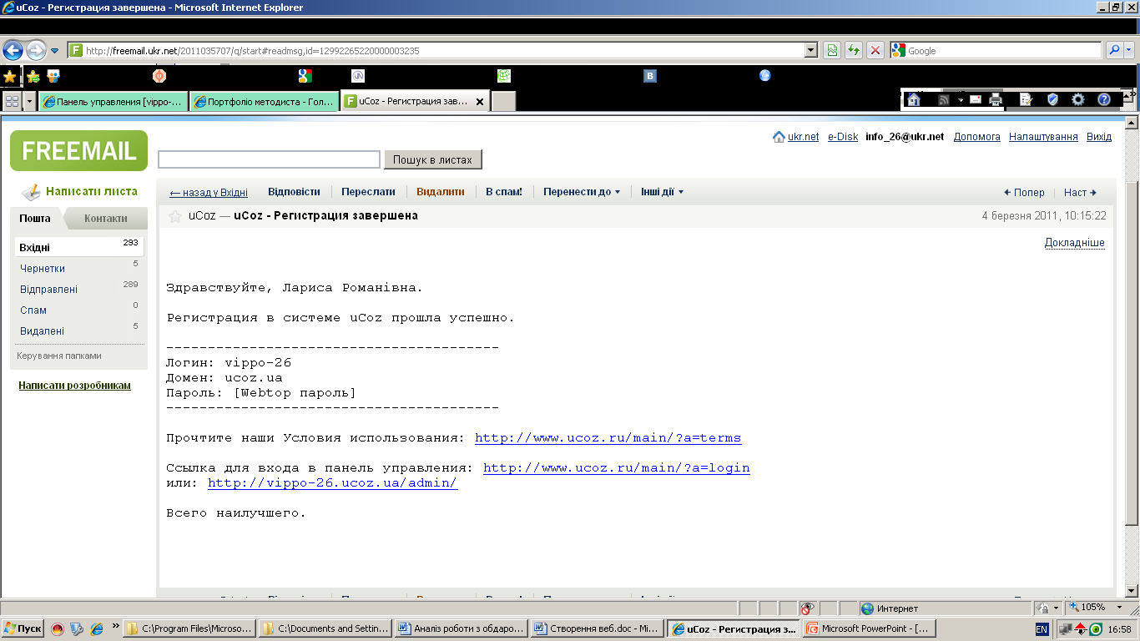The image size is (1140, 641).
Task: Open the Tools gear icon menu
Action: click(1078, 99)
